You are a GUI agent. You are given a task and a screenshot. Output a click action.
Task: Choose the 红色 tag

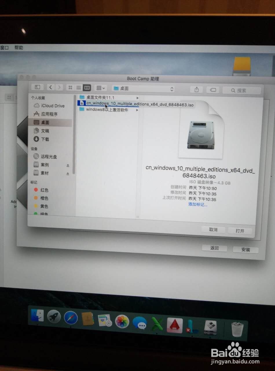(41, 190)
